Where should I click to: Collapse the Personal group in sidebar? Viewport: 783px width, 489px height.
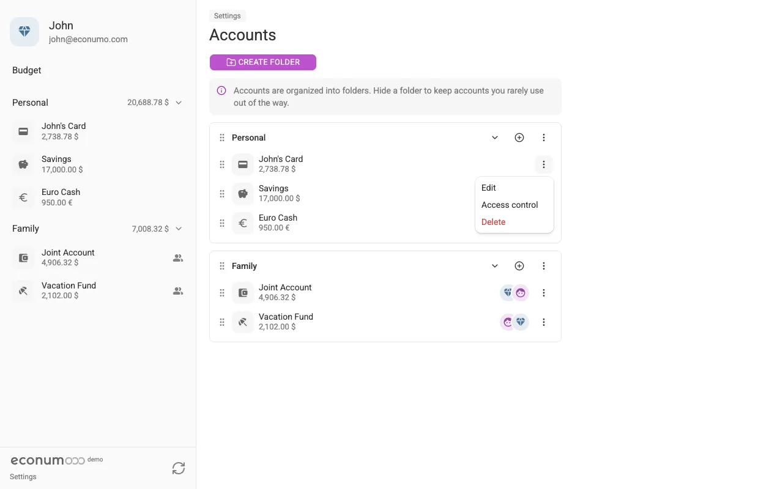(x=179, y=103)
